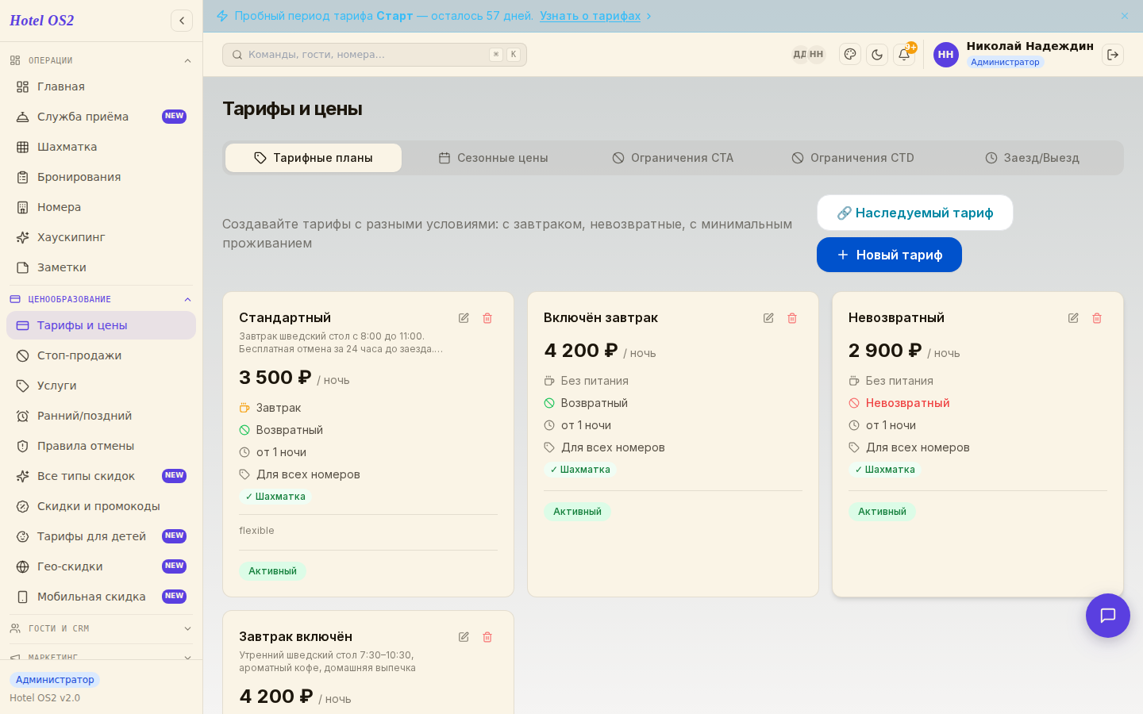Collapse the Операции sidebar section
This screenshot has width=1143, height=714.
pos(187,61)
